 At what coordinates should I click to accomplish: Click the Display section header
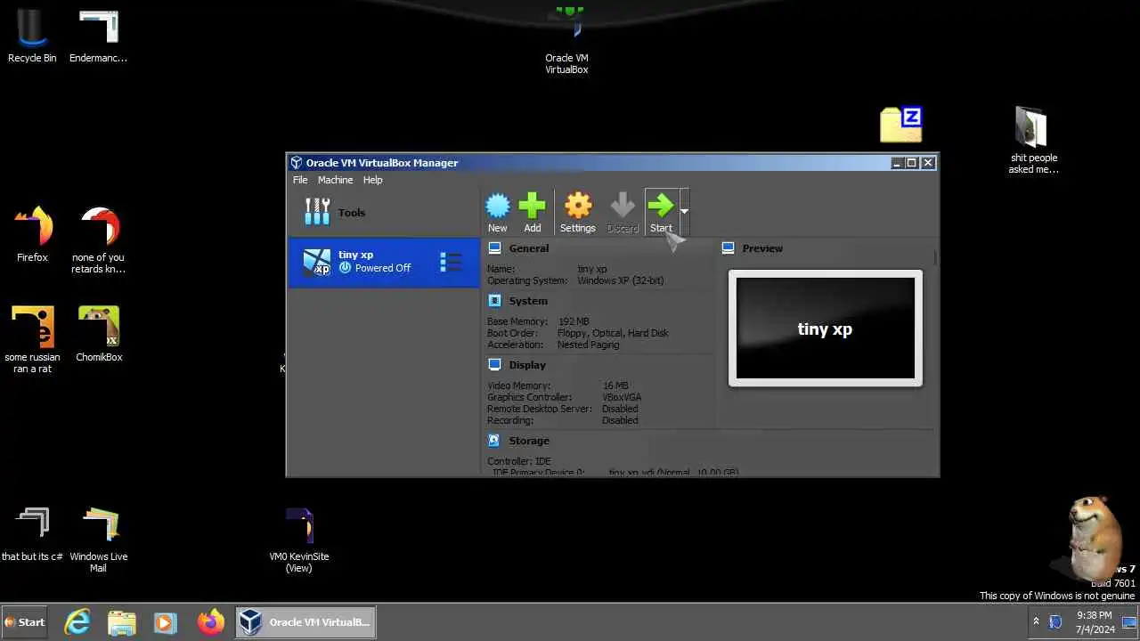pos(527,365)
